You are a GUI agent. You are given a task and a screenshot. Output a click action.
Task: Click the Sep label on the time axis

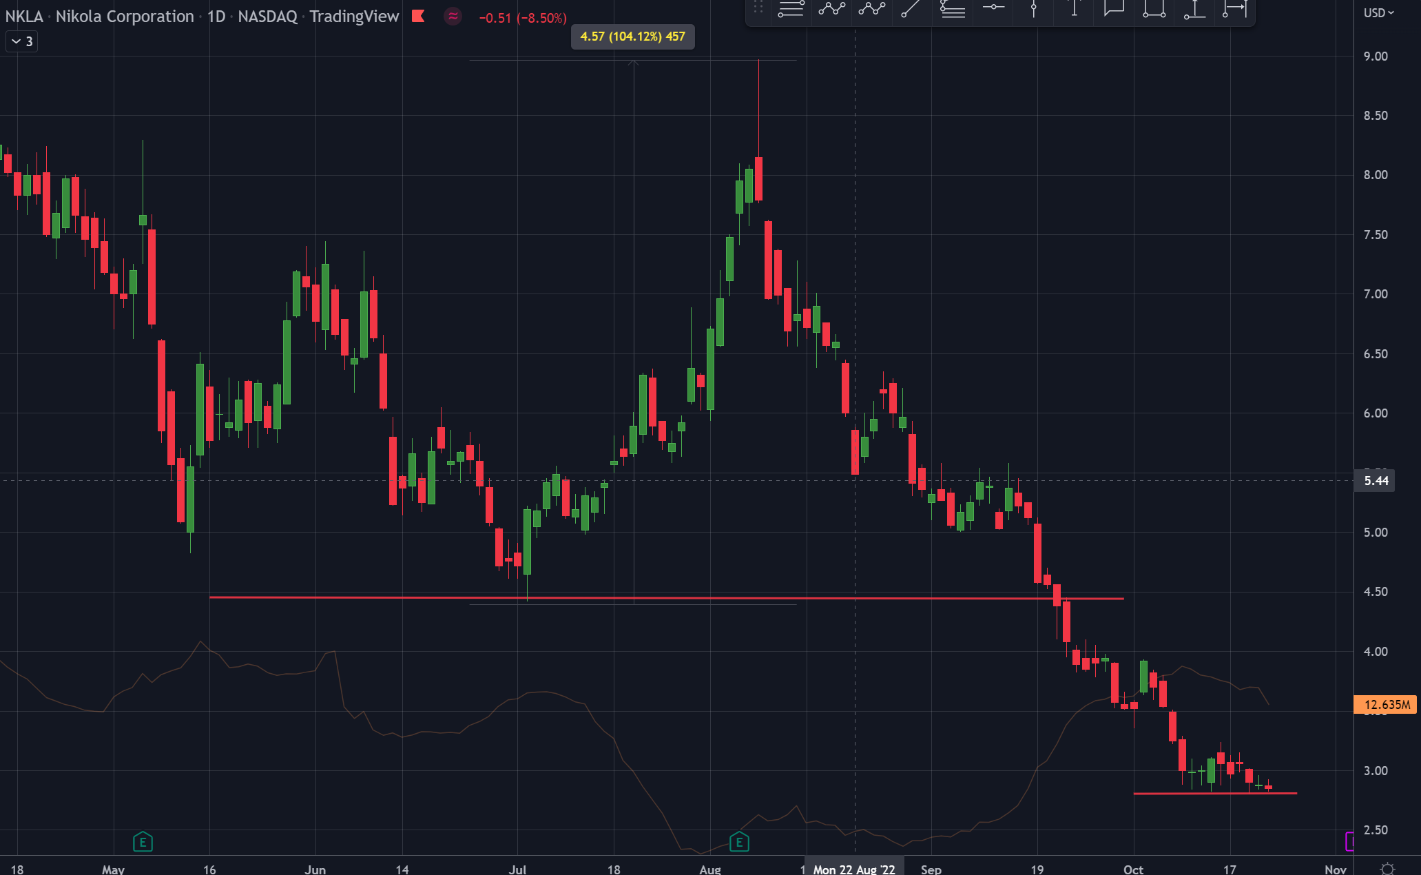931,869
